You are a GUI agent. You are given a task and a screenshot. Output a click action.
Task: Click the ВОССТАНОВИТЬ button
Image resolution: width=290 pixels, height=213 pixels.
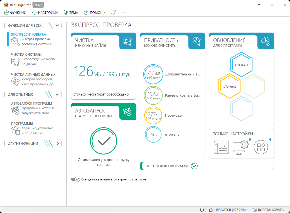[x=268, y=210]
